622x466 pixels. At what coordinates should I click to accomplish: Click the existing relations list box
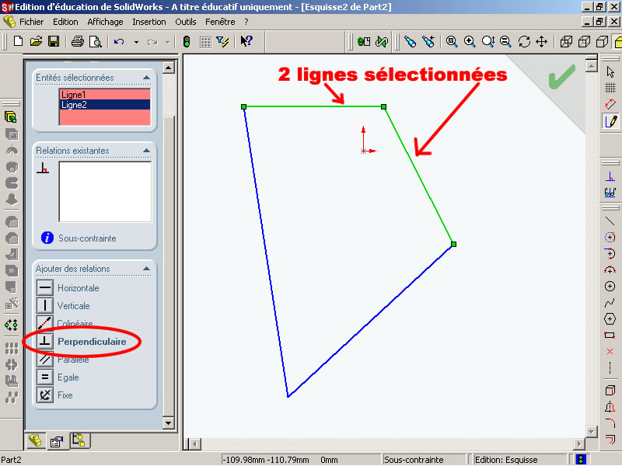(105, 191)
